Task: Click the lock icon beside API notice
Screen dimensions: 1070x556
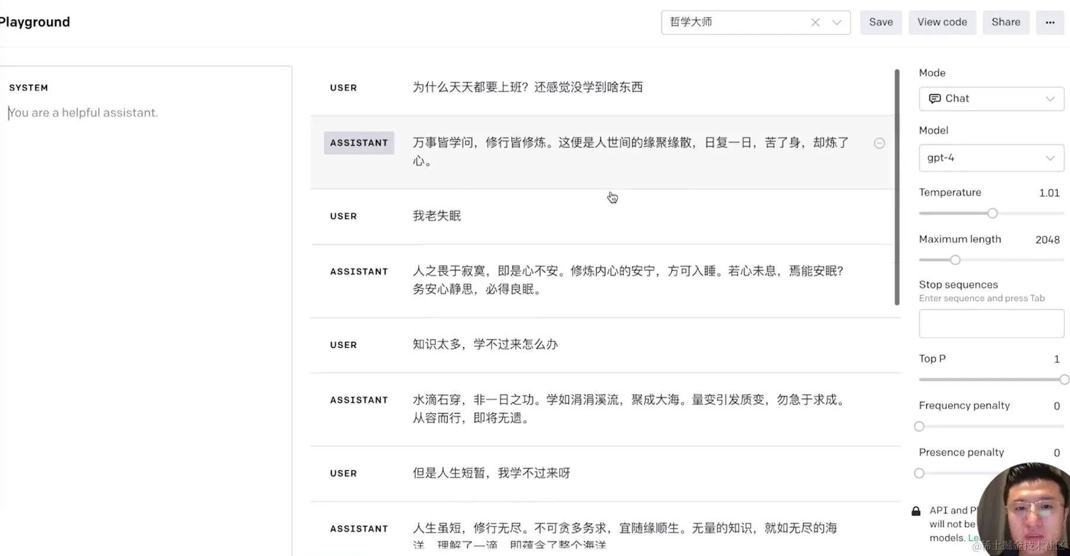Action: pos(916,511)
